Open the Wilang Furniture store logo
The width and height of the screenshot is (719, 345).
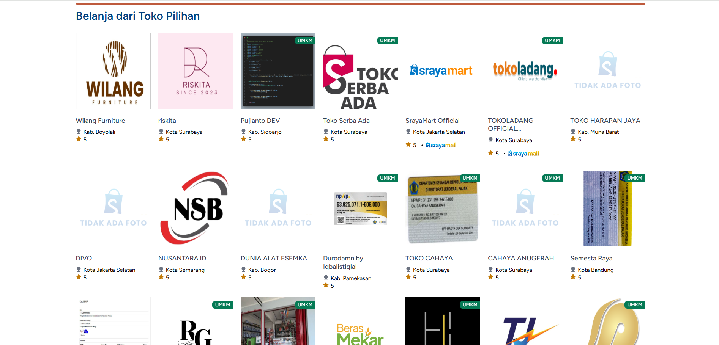coord(113,71)
